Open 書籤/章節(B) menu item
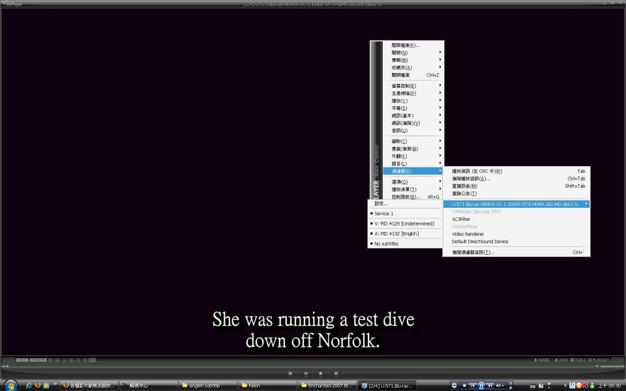 click(x=413, y=149)
